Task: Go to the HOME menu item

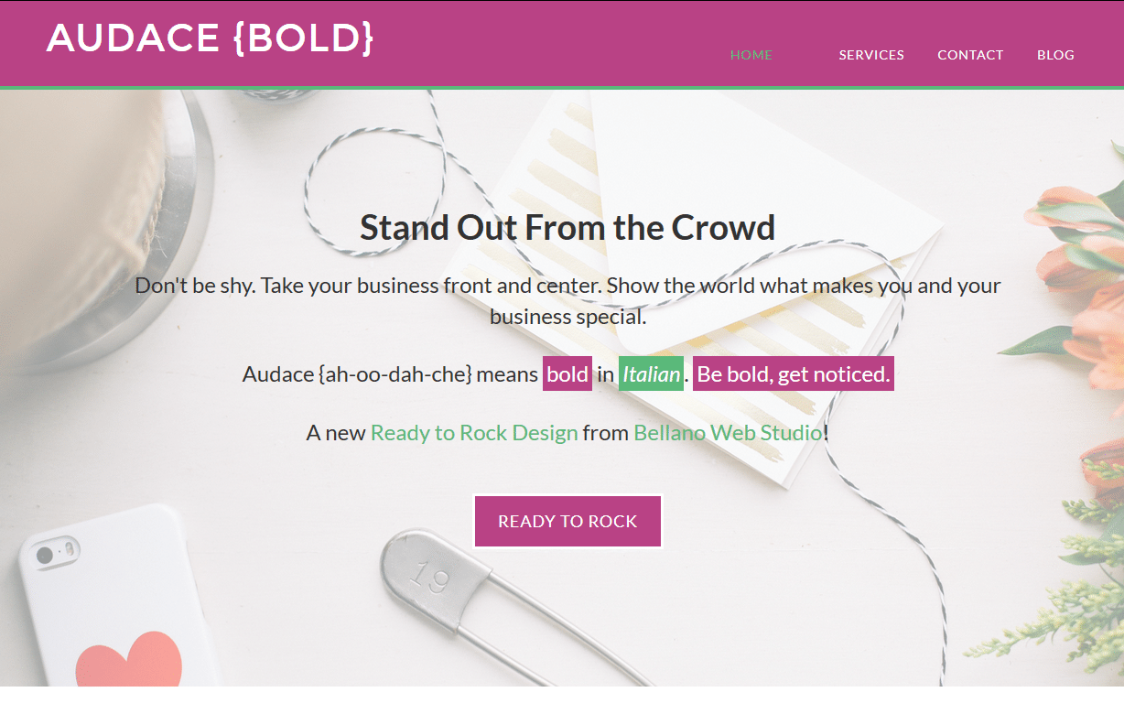Action: (751, 55)
